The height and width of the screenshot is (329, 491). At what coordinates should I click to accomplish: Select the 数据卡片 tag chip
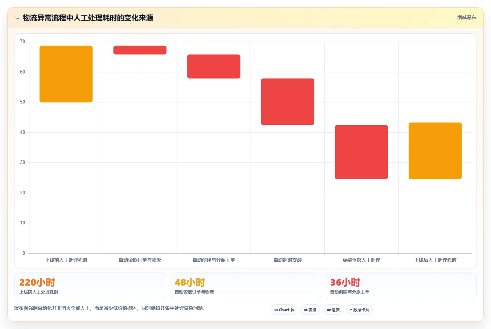tap(359, 310)
